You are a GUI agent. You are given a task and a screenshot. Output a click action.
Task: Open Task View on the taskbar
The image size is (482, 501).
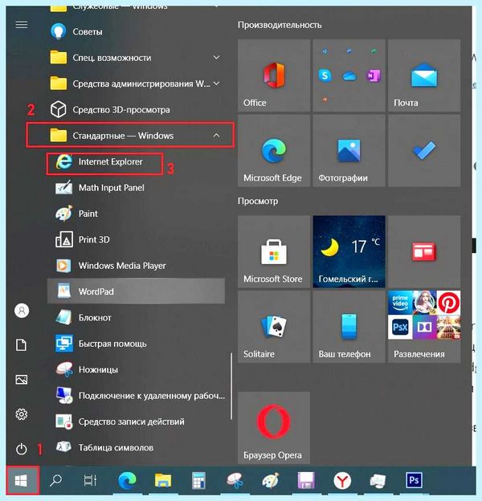coord(90,480)
